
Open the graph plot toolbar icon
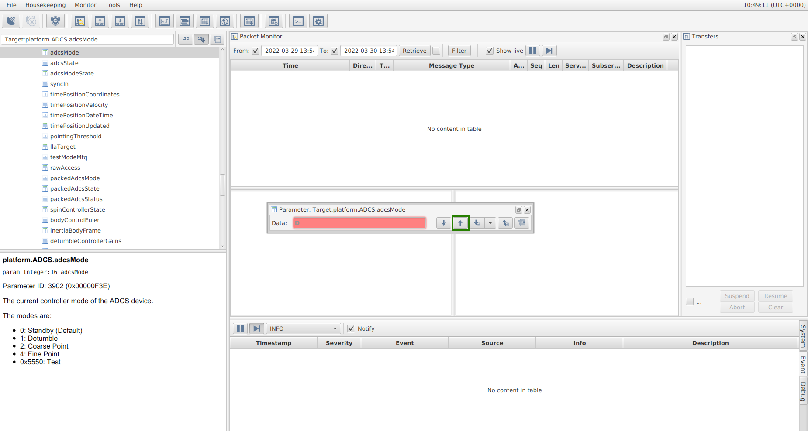(x=165, y=21)
